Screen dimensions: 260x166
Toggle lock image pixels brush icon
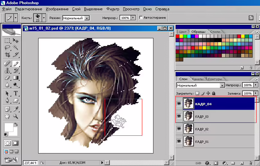203,93
